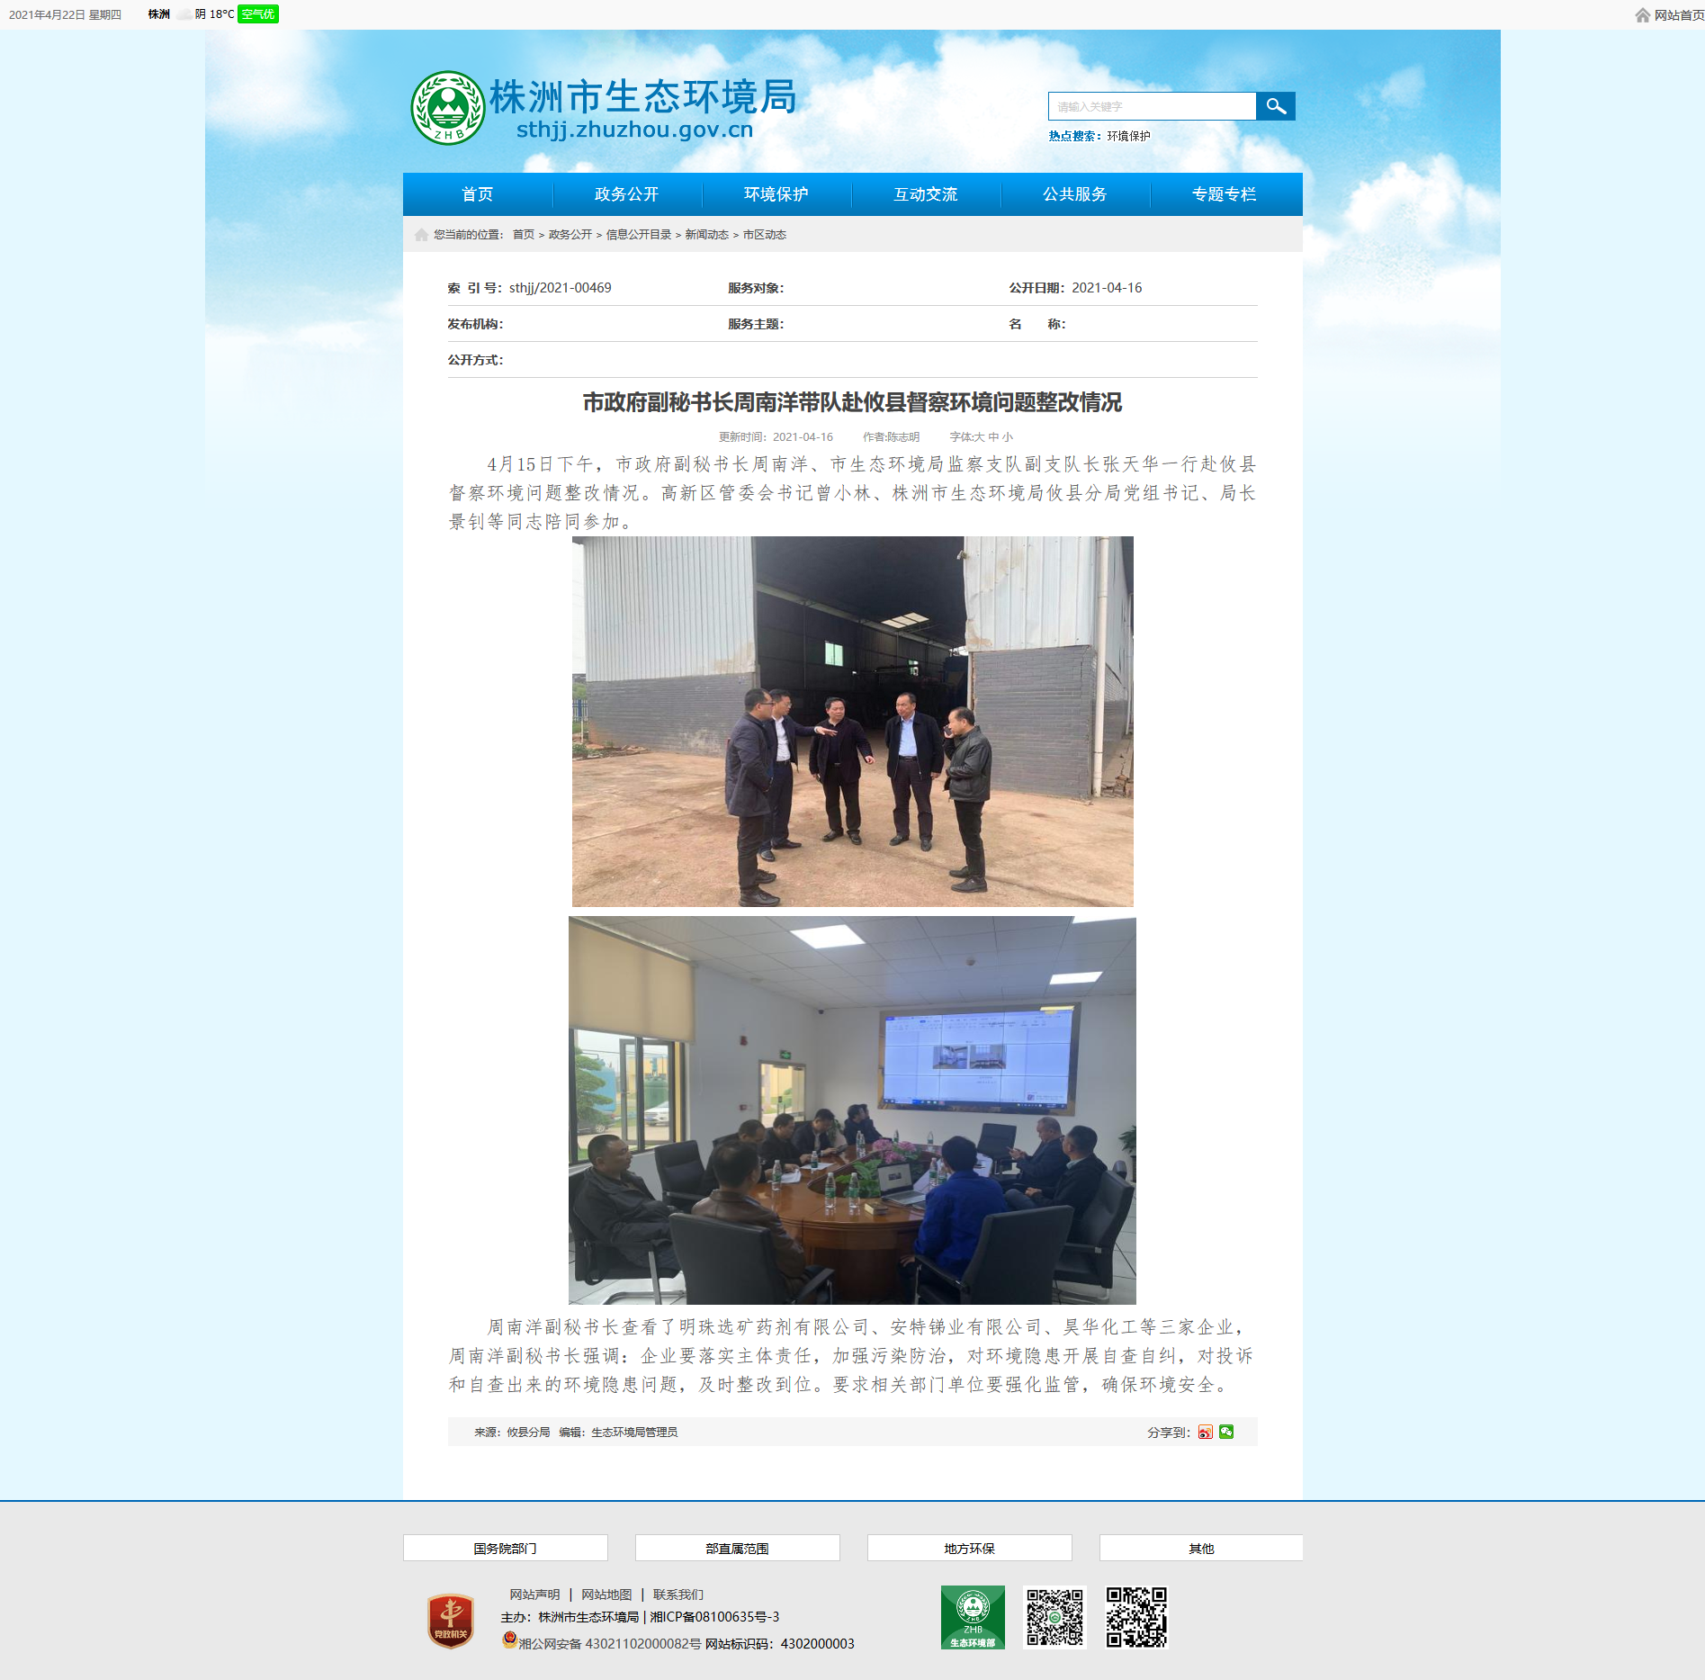Open the 网站地图 footer link
The height and width of the screenshot is (1680, 1705).
coord(606,1595)
